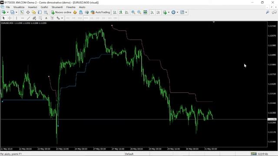Select the trendline drawing tool
The image size is (278, 156).
pyautogui.click(x=28, y=18)
